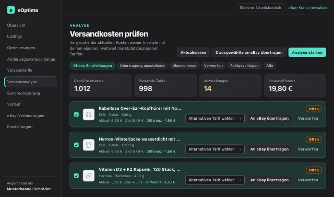Viewport: 334px width, 197px height.
Task: Click title Vitamin D3 + K2 Kapseln
Action: tap(139, 169)
